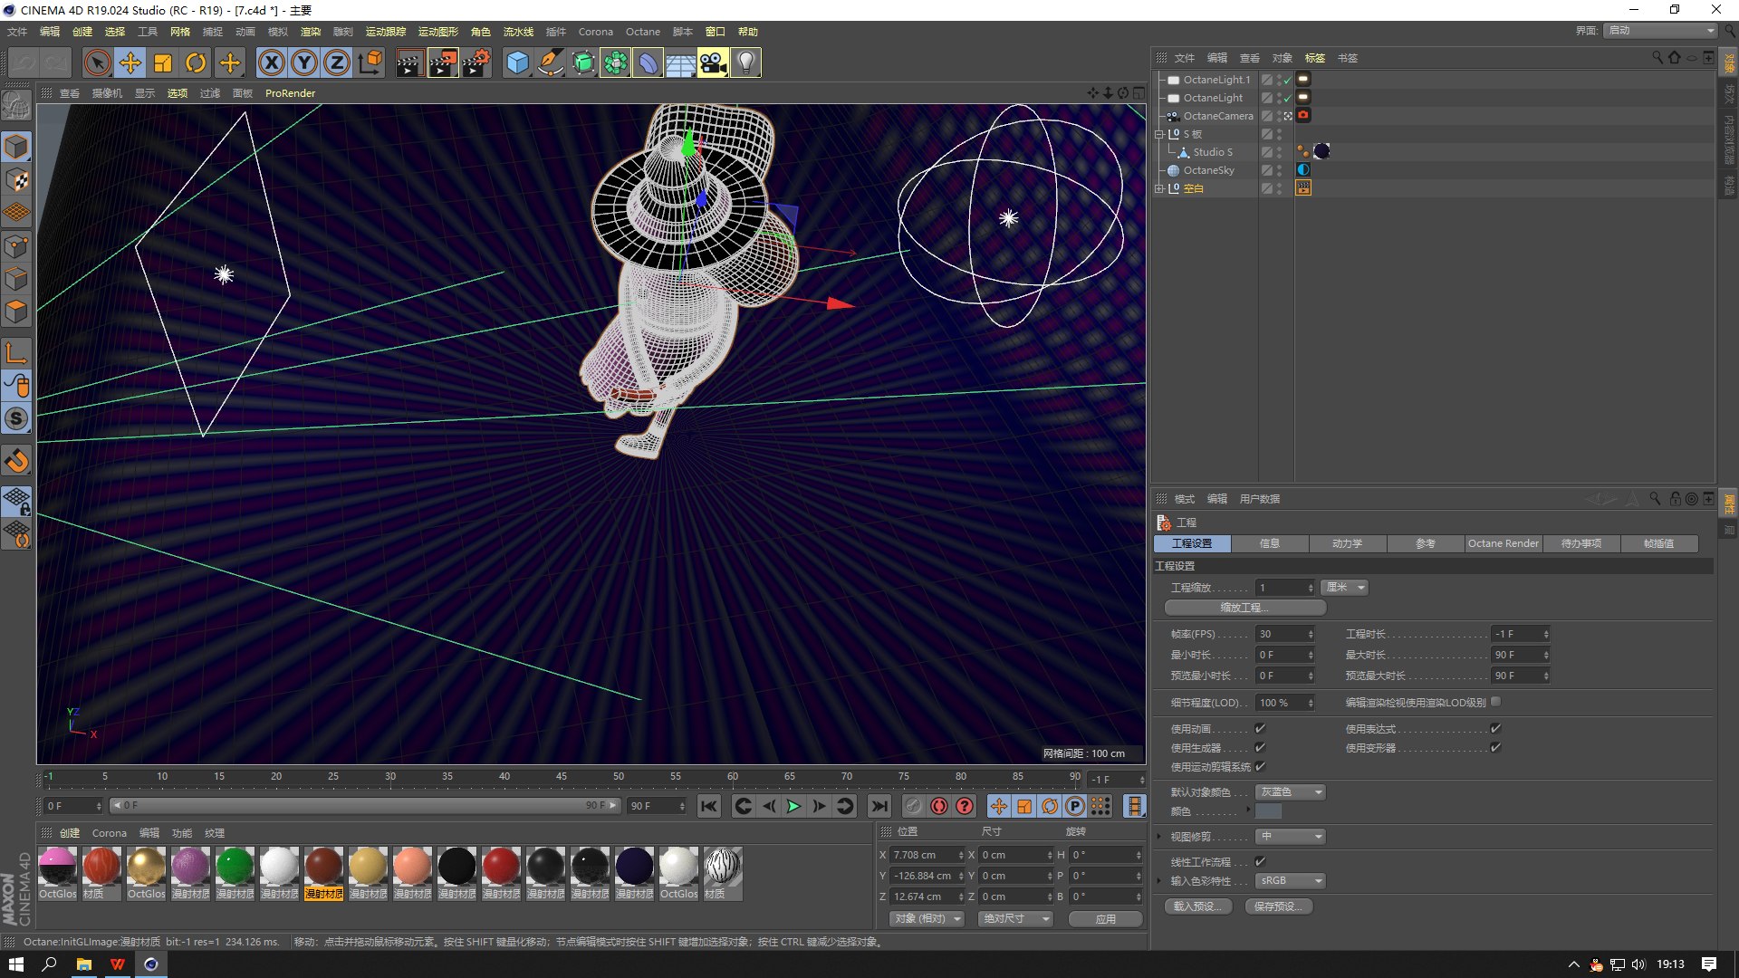Enable the texture mode checkered cube
Screen dimensions: 1739x978
[17, 180]
